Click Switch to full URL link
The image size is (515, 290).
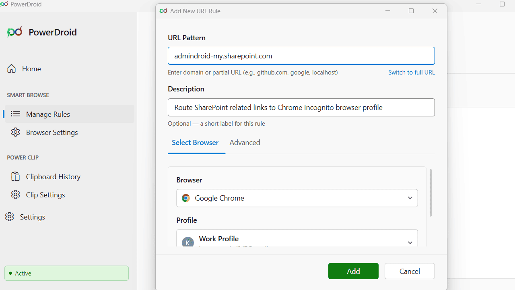(412, 72)
